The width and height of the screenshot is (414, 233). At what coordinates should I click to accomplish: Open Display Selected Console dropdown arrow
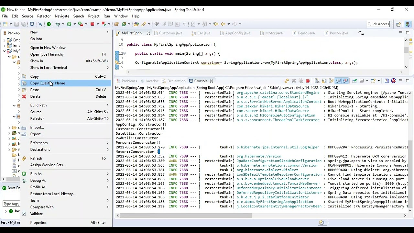coord(367,81)
